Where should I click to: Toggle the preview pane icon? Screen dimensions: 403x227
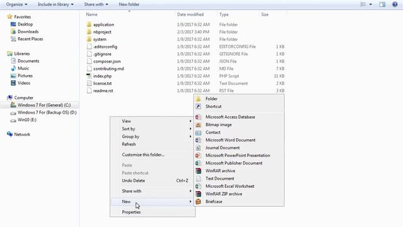382,4
